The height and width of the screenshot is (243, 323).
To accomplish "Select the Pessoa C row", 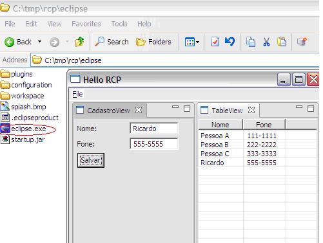I will click(x=257, y=154).
